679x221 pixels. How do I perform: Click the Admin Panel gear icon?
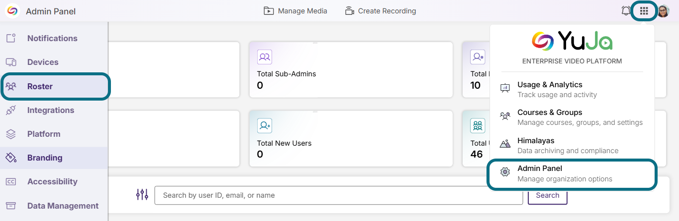coord(505,172)
